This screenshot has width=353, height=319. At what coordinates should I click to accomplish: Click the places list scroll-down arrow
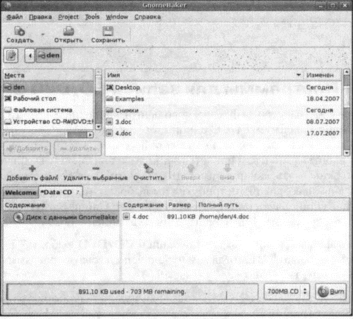point(99,127)
